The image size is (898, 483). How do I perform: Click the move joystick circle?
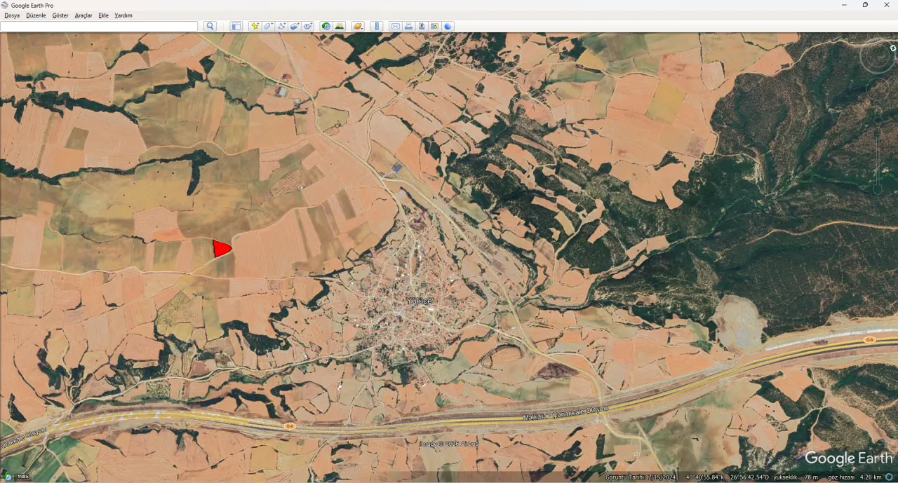878,90
